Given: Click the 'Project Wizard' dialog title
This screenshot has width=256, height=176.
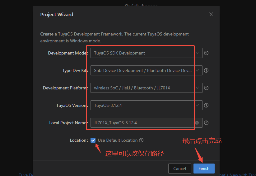Looking at the screenshot, I should coord(57,15).
